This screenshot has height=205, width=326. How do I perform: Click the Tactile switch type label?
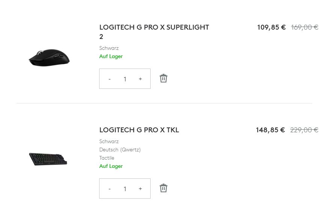point(107,158)
